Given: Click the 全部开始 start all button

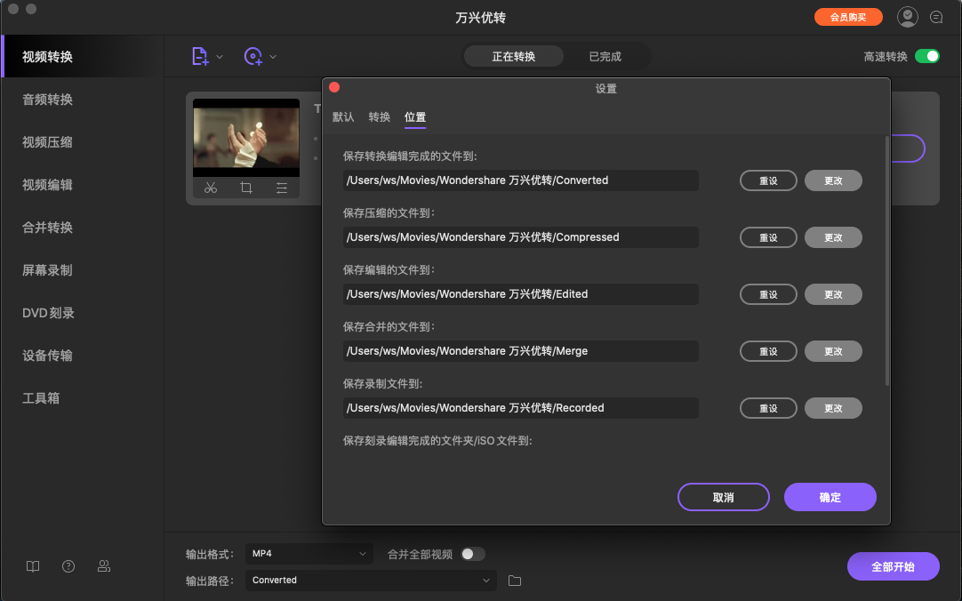Looking at the screenshot, I should click(893, 566).
